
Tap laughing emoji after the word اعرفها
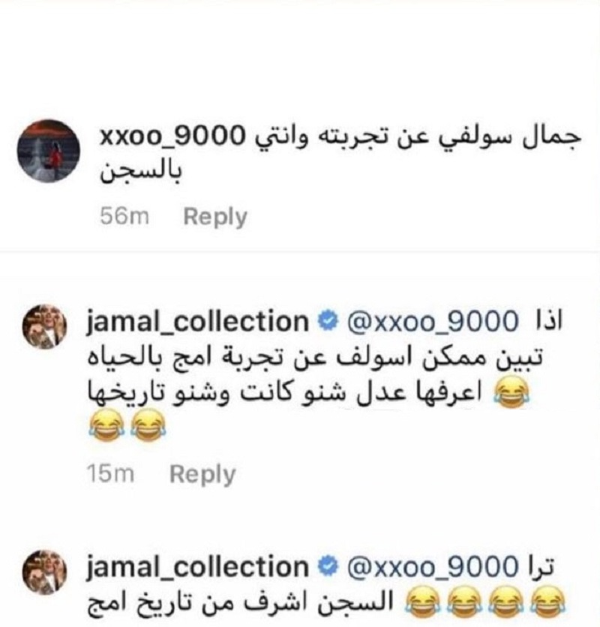point(511,393)
